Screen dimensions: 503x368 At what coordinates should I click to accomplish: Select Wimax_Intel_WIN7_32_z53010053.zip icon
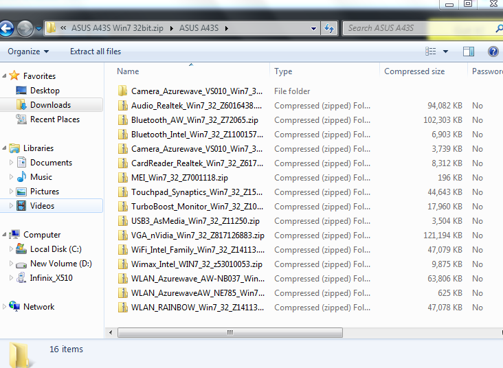click(122, 264)
